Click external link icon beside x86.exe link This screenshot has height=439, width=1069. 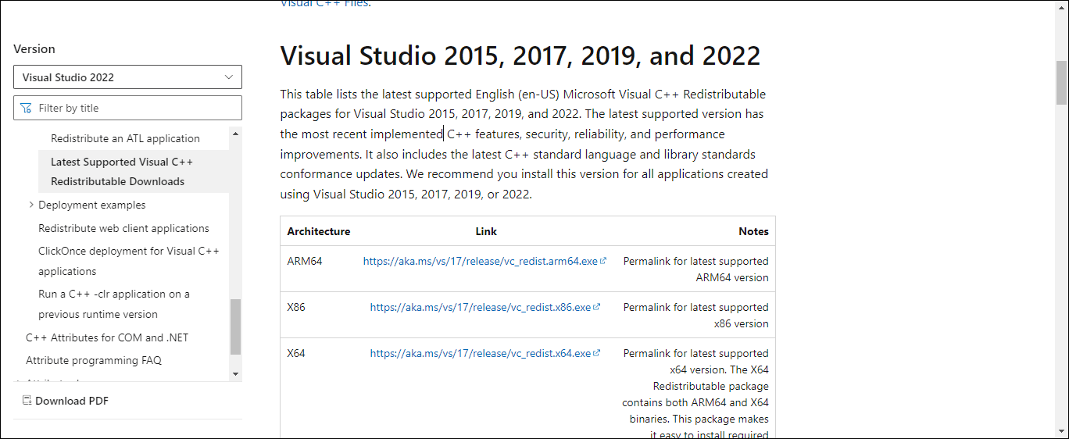(x=597, y=307)
